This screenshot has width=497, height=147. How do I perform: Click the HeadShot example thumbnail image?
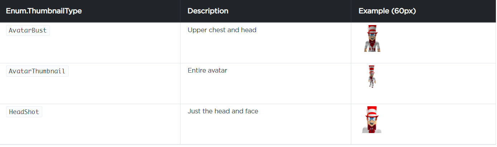click(372, 120)
